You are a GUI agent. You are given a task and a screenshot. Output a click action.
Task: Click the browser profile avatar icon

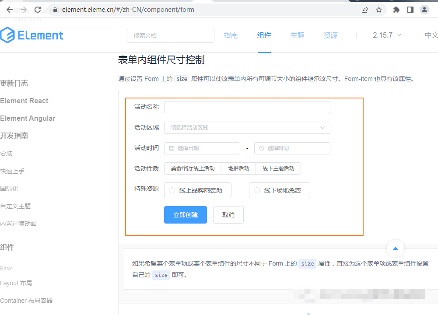pyautogui.click(x=424, y=9)
